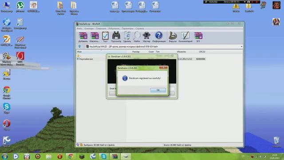284x160 pixels.
Task: Open the uTorrent desktop shortcut
Action: point(20,7)
